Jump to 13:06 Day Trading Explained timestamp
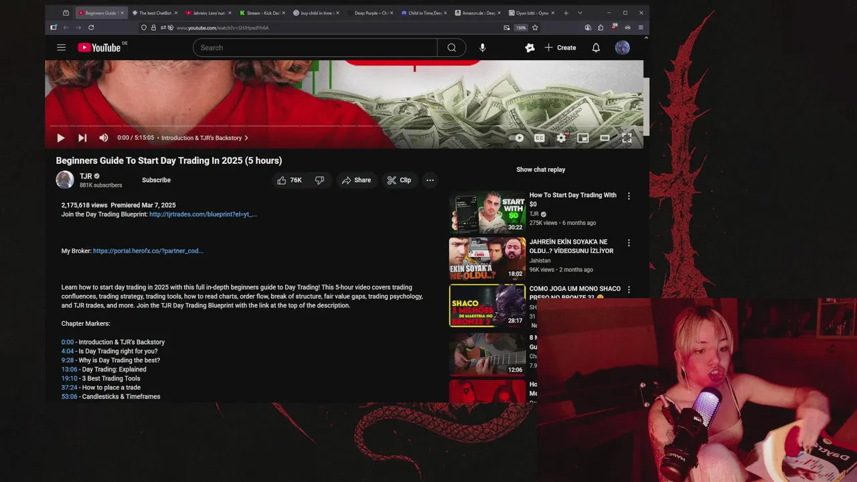 (x=70, y=370)
